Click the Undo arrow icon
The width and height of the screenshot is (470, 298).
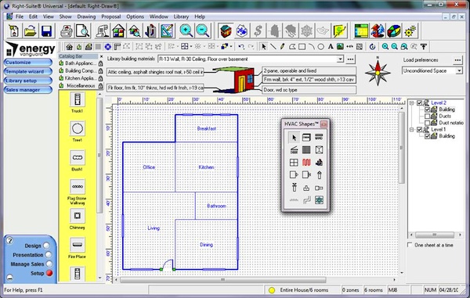pyautogui.click(x=241, y=47)
